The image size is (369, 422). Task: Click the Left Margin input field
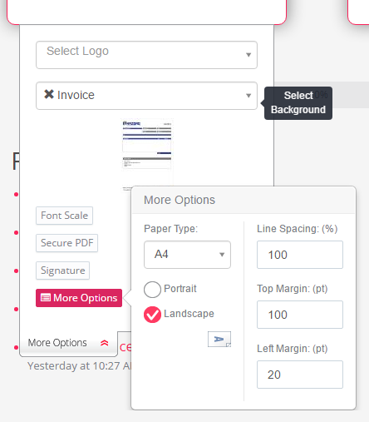pos(300,375)
